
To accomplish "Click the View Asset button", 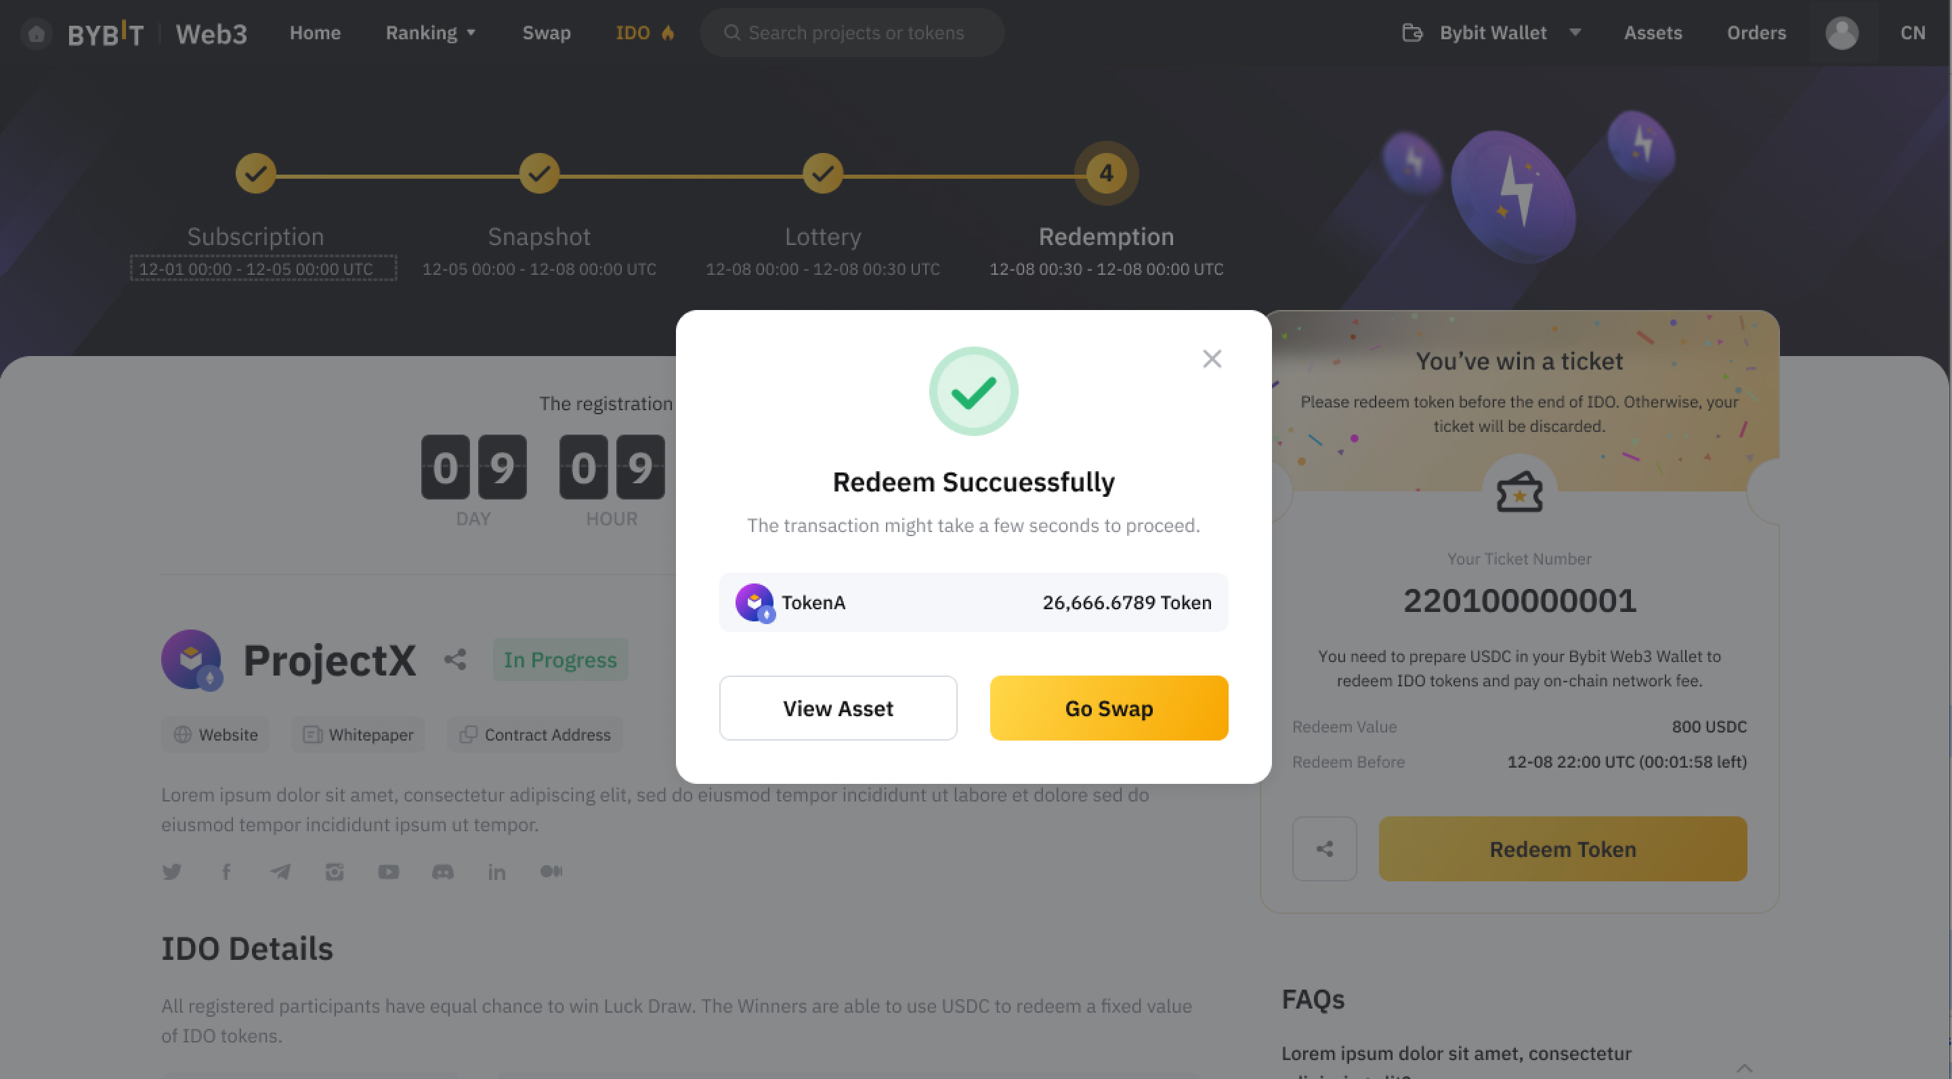I will (838, 708).
